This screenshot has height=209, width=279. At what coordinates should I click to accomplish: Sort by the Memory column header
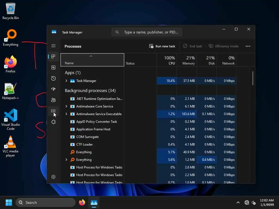187,60
